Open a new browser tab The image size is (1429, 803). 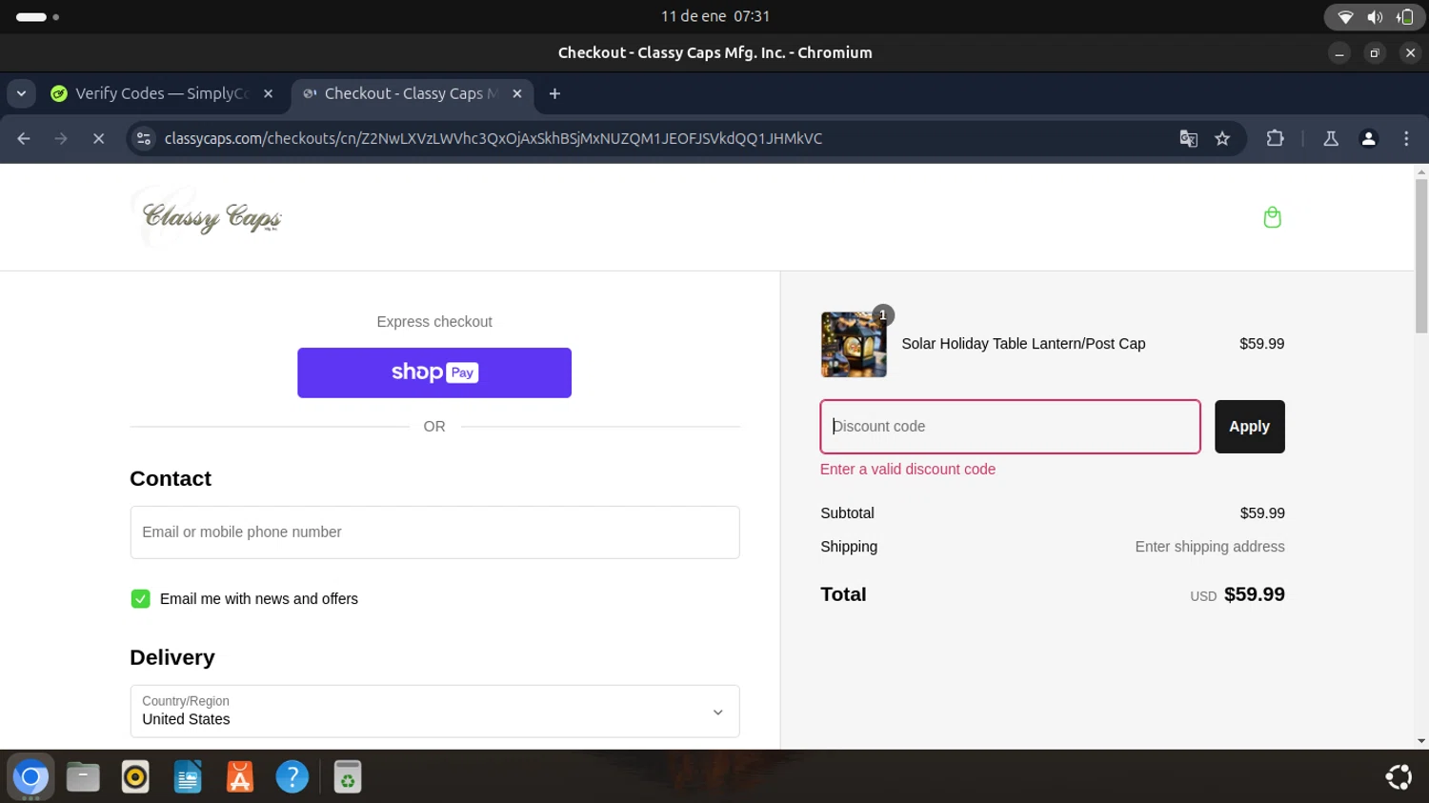coord(554,93)
